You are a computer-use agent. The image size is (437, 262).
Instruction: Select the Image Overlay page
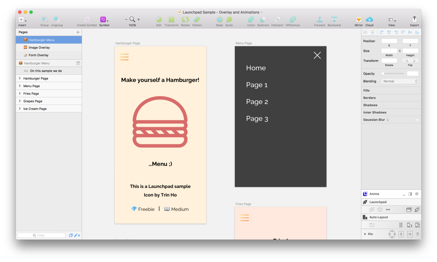point(39,47)
